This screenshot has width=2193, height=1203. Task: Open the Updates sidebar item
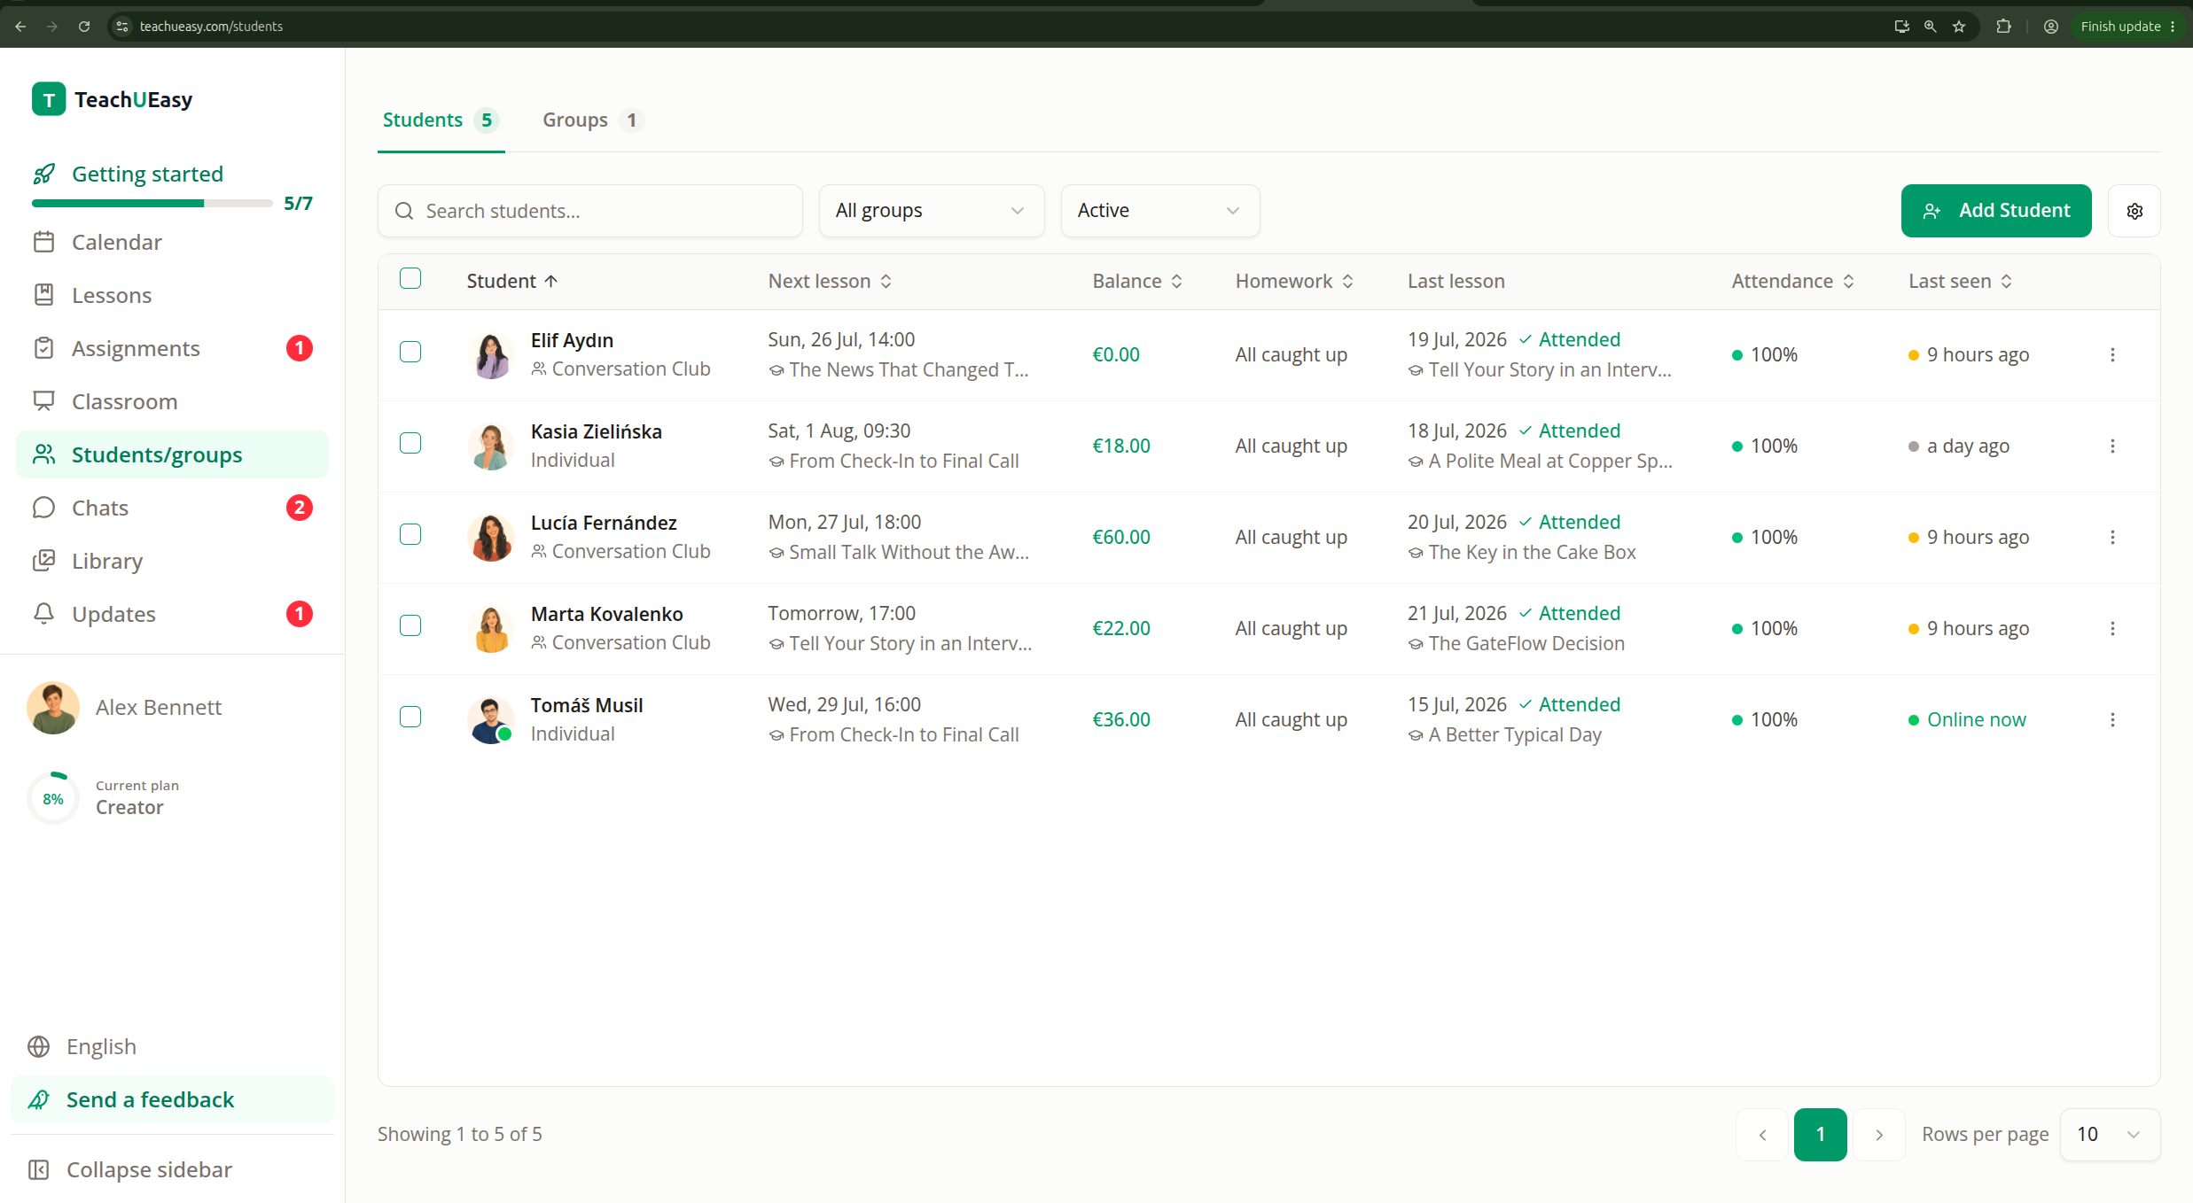[x=173, y=614]
